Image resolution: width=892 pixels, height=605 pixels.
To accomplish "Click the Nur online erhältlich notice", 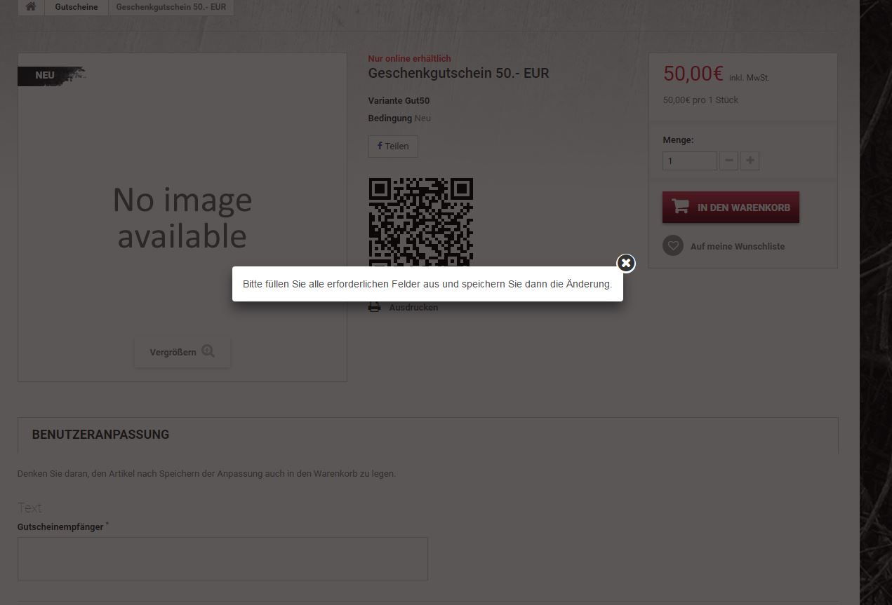I will (x=409, y=58).
